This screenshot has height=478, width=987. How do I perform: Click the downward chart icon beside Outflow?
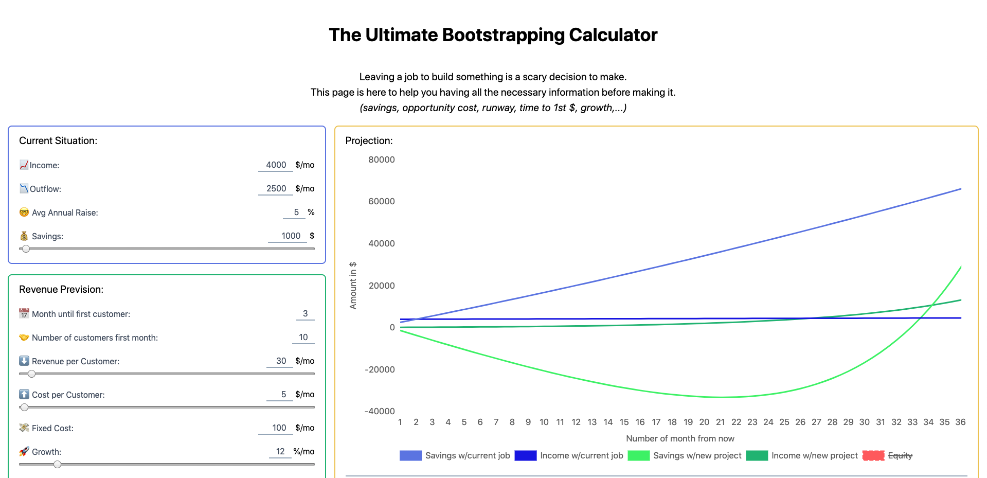[24, 188]
